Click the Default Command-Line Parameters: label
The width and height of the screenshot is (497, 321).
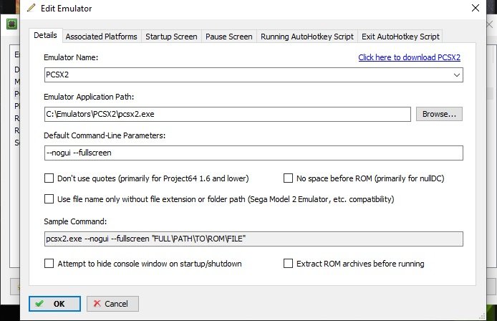point(105,135)
